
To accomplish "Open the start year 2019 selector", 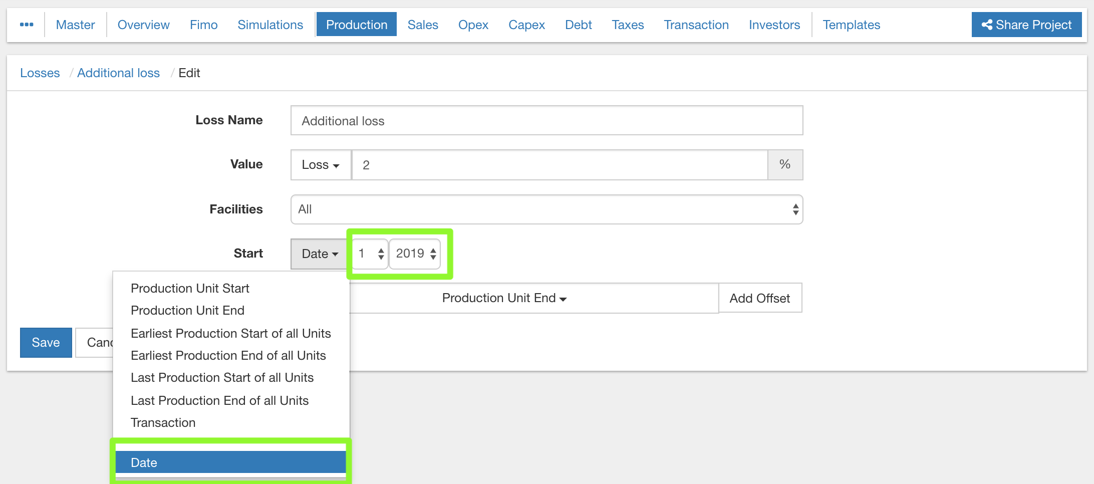I will pyautogui.click(x=415, y=254).
